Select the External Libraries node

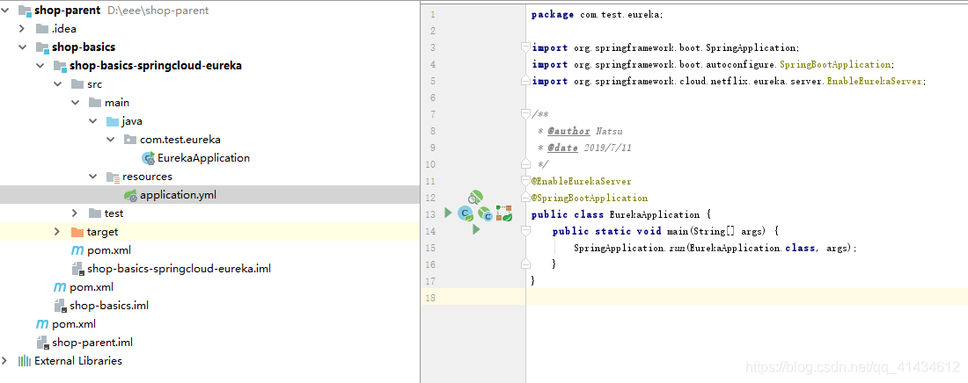[x=78, y=361]
